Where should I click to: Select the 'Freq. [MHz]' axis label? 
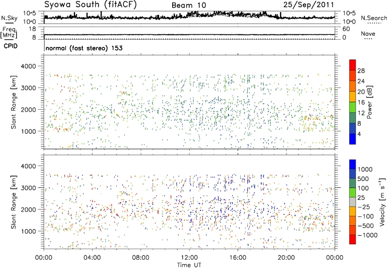click(9, 32)
